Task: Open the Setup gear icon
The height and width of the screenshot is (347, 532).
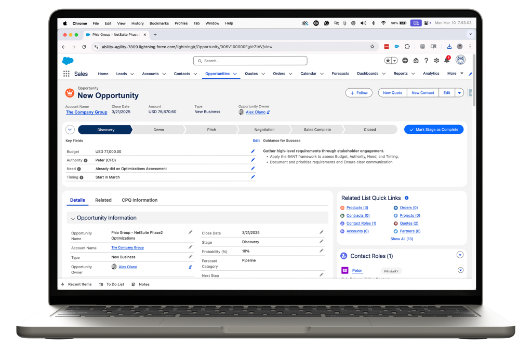Action: [x=436, y=61]
